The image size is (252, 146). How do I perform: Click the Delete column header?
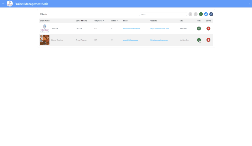[208, 21]
